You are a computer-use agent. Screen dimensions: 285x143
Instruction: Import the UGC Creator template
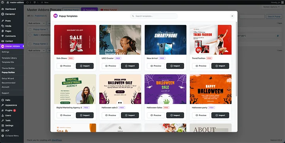coord(130,66)
